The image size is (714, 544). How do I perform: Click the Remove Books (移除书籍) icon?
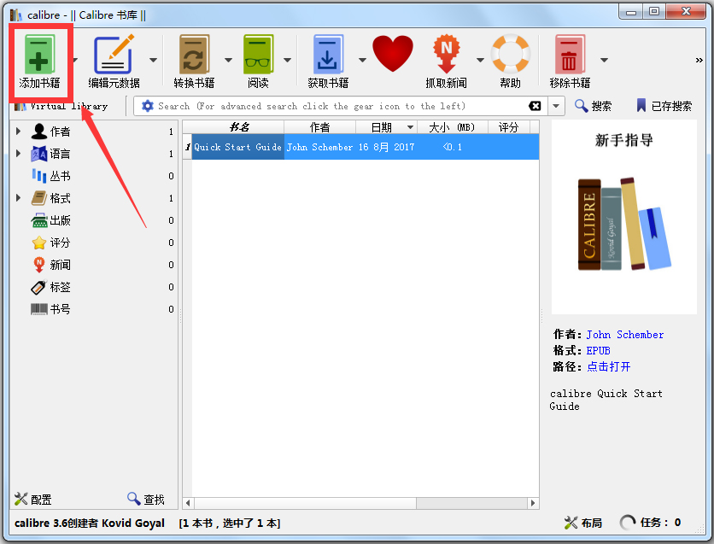tap(570, 55)
